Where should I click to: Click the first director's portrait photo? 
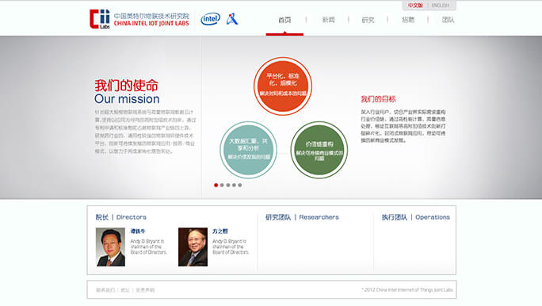(110, 247)
